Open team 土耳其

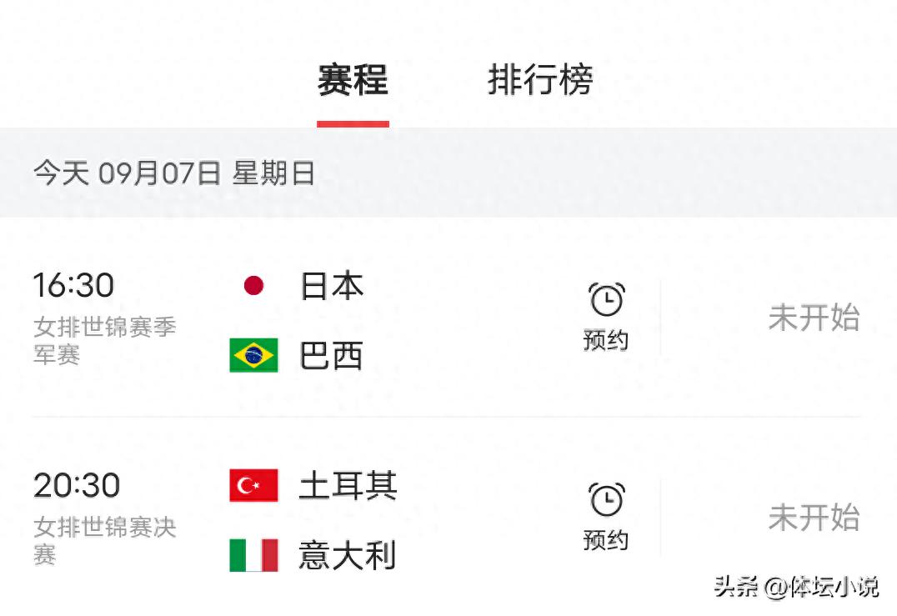pyautogui.click(x=348, y=486)
